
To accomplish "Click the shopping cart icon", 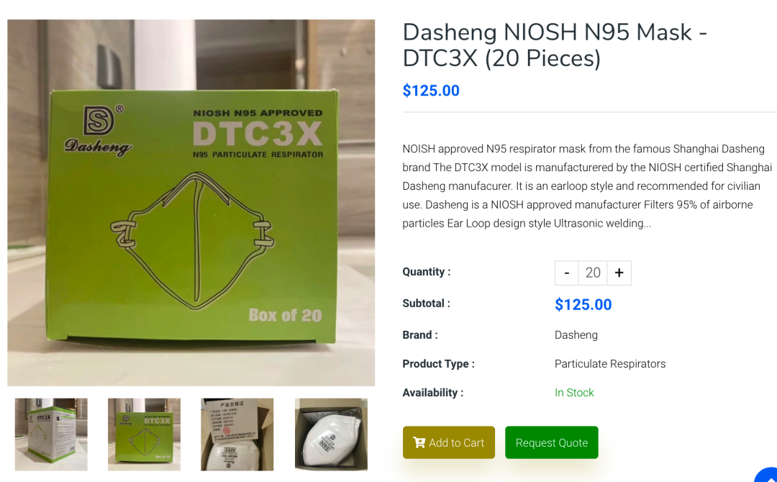I will click(x=419, y=443).
